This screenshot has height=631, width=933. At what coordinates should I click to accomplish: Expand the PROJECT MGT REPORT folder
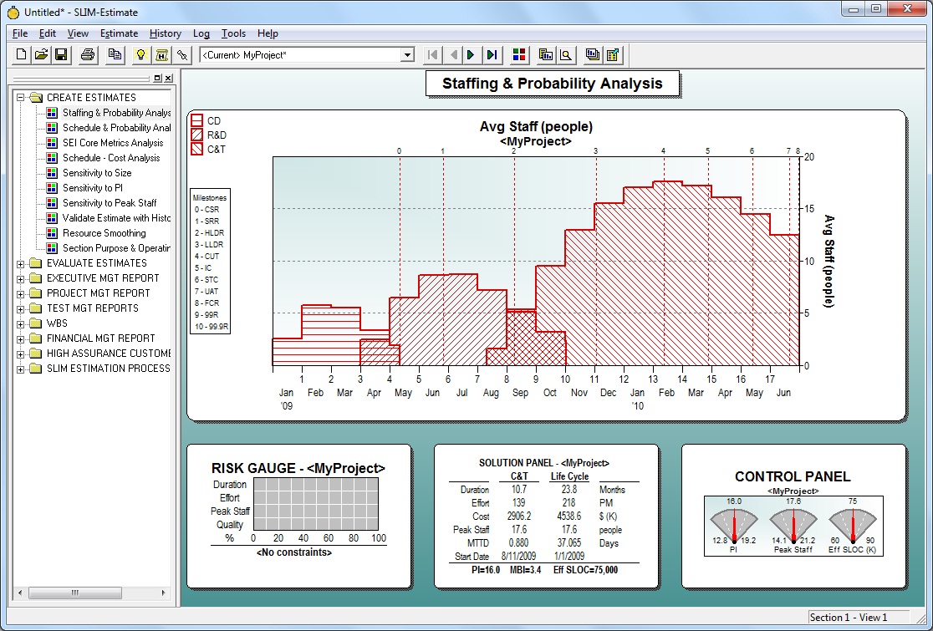tap(20, 293)
